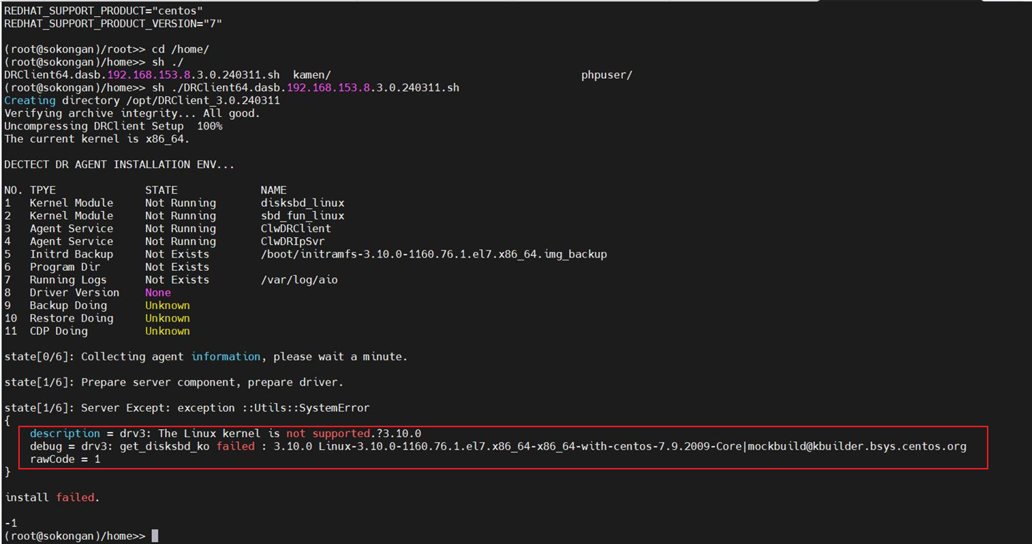Viewport: 1032px width, 544px height.
Task: Click the "NAME" column header
Action: tap(273, 190)
